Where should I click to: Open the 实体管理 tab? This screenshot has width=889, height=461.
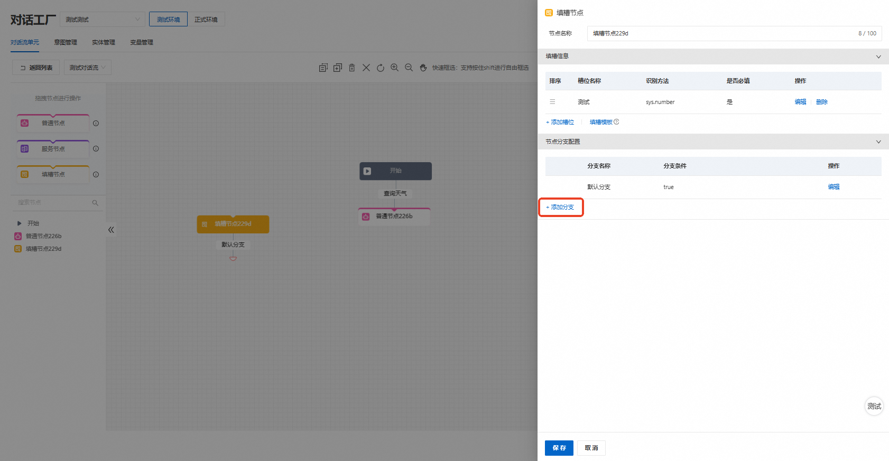[104, 42]
